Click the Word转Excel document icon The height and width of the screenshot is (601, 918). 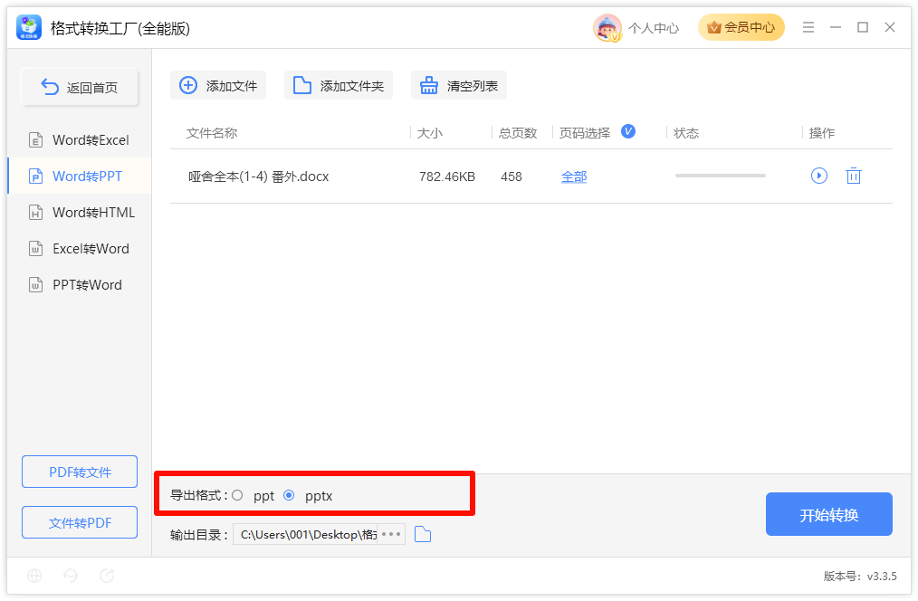[x=35, y=140]
